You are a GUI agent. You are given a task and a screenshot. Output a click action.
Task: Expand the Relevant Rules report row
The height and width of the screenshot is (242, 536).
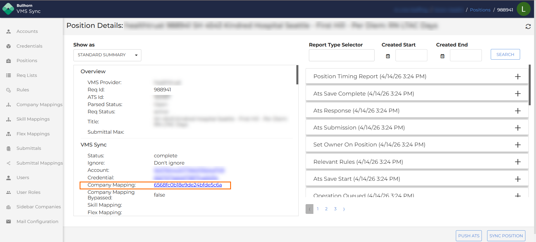[518, 162]
